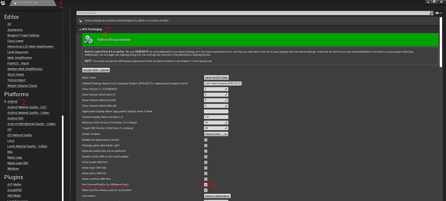The height and width of the screenshot is (201, 446).
Task: Toggle Force small OBB files checkbox
Action: (x=206, y=162)
